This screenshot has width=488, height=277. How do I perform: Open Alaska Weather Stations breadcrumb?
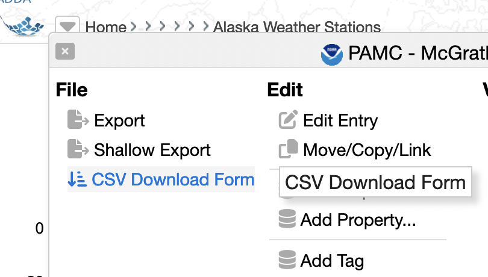click(x=297, y=28)
